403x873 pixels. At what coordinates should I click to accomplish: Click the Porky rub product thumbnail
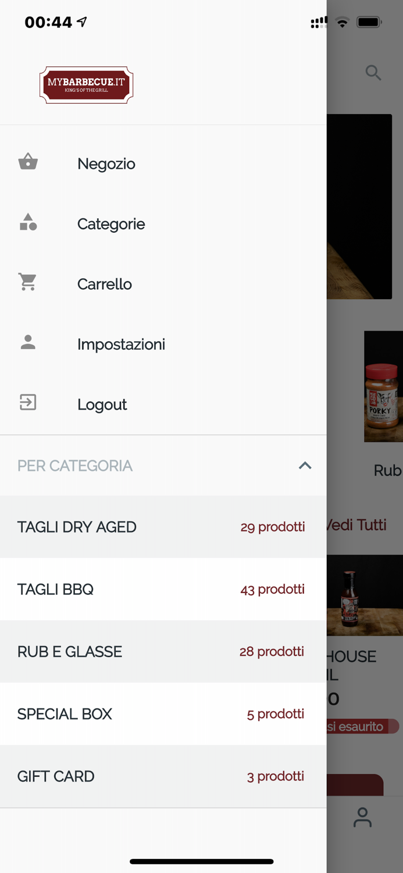click(x=384, y=387)
